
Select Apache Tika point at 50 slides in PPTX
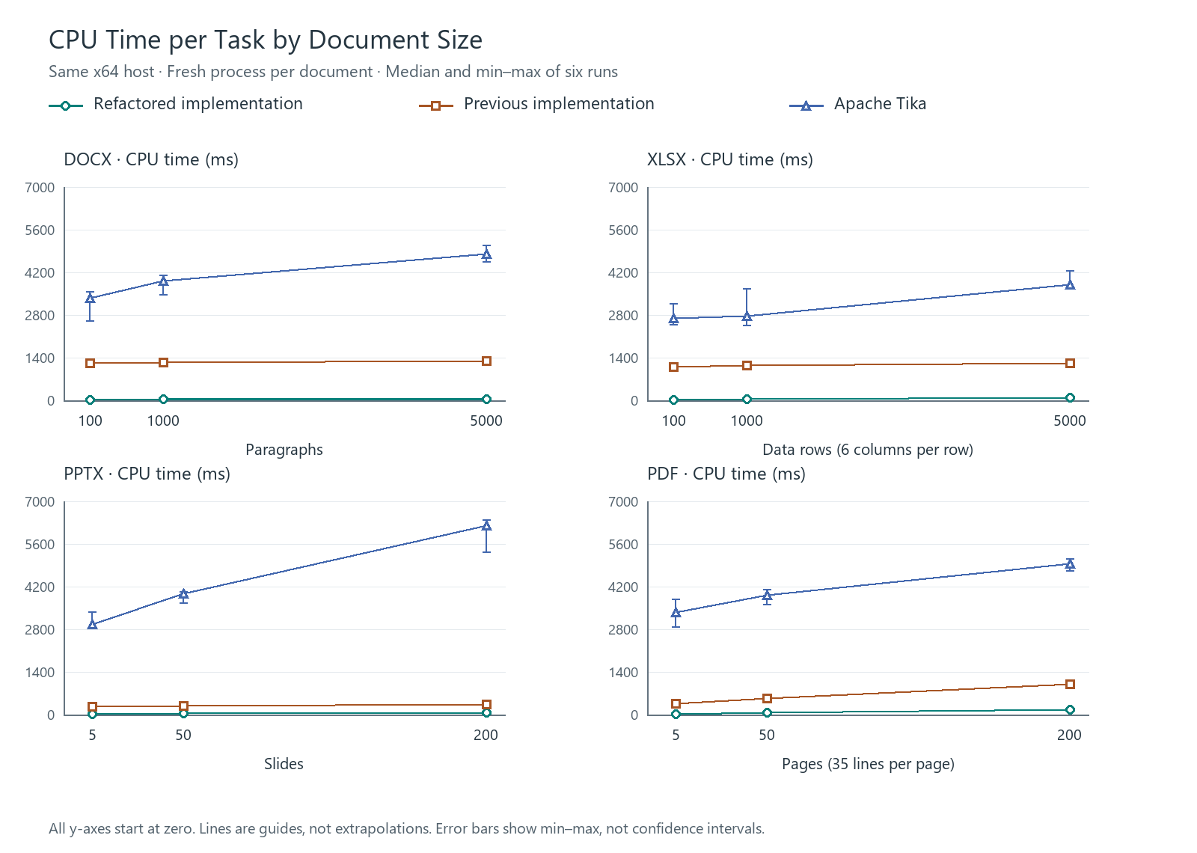[x=183, y=594]
